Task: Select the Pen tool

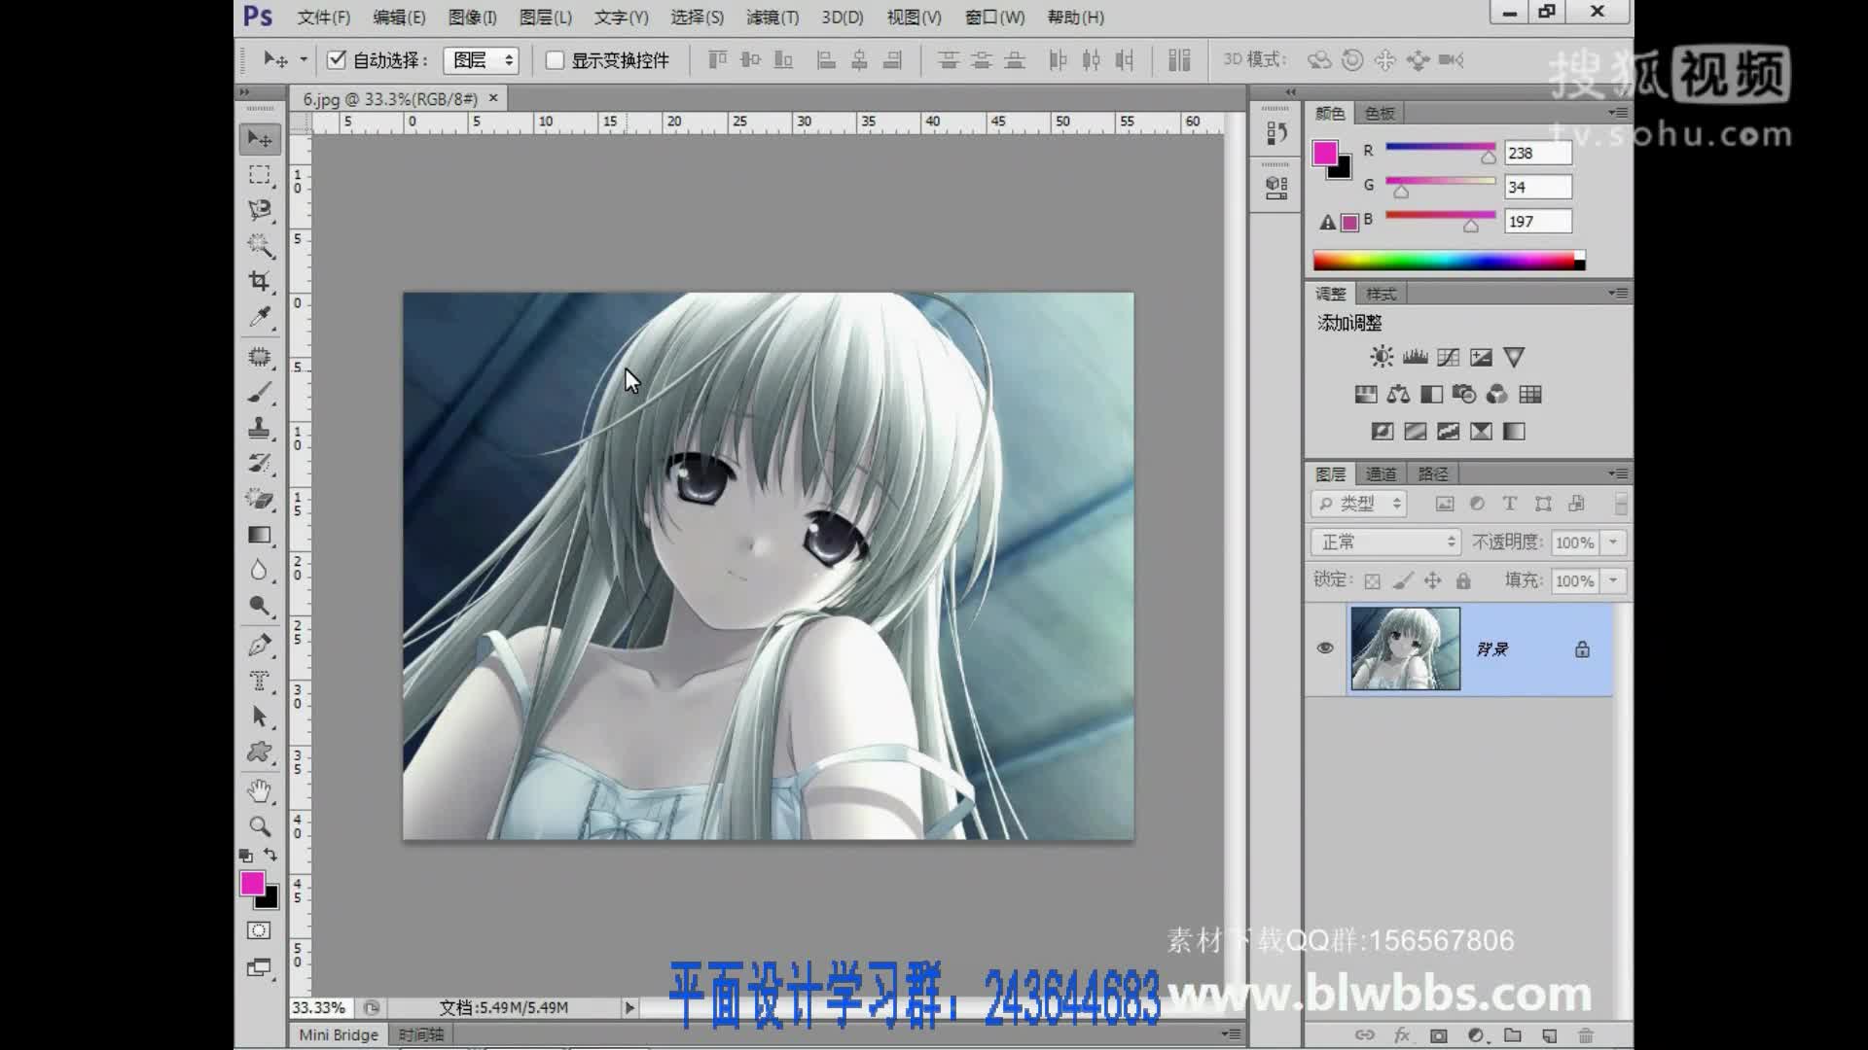Action: [x=260, y=646]
